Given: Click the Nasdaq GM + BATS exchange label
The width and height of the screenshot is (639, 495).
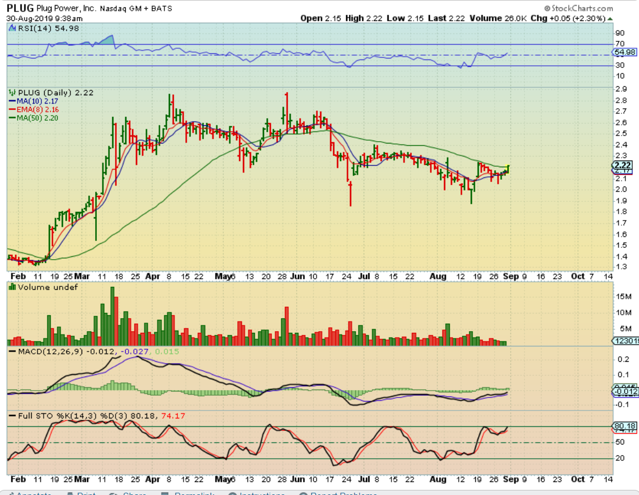Looking at the screenshot, I should [x=135, y=8].
